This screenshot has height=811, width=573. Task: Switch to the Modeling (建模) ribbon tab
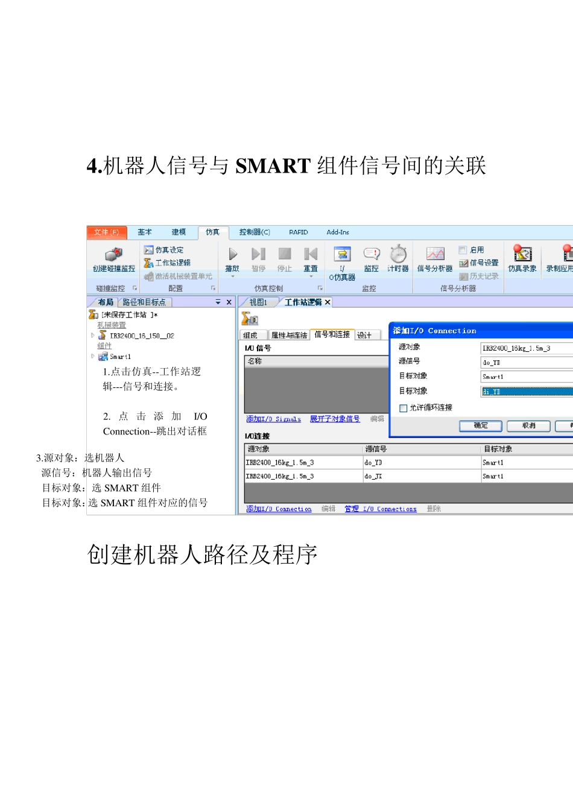(x=179, y=232)
